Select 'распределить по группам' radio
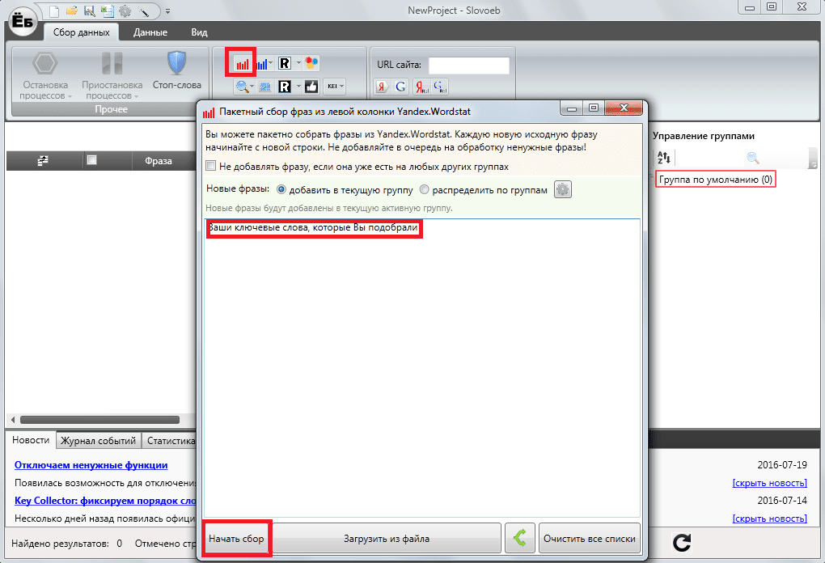 pos(424,189)
